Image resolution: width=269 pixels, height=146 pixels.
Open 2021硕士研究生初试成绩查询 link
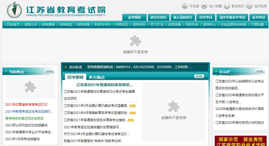[26, 125]
